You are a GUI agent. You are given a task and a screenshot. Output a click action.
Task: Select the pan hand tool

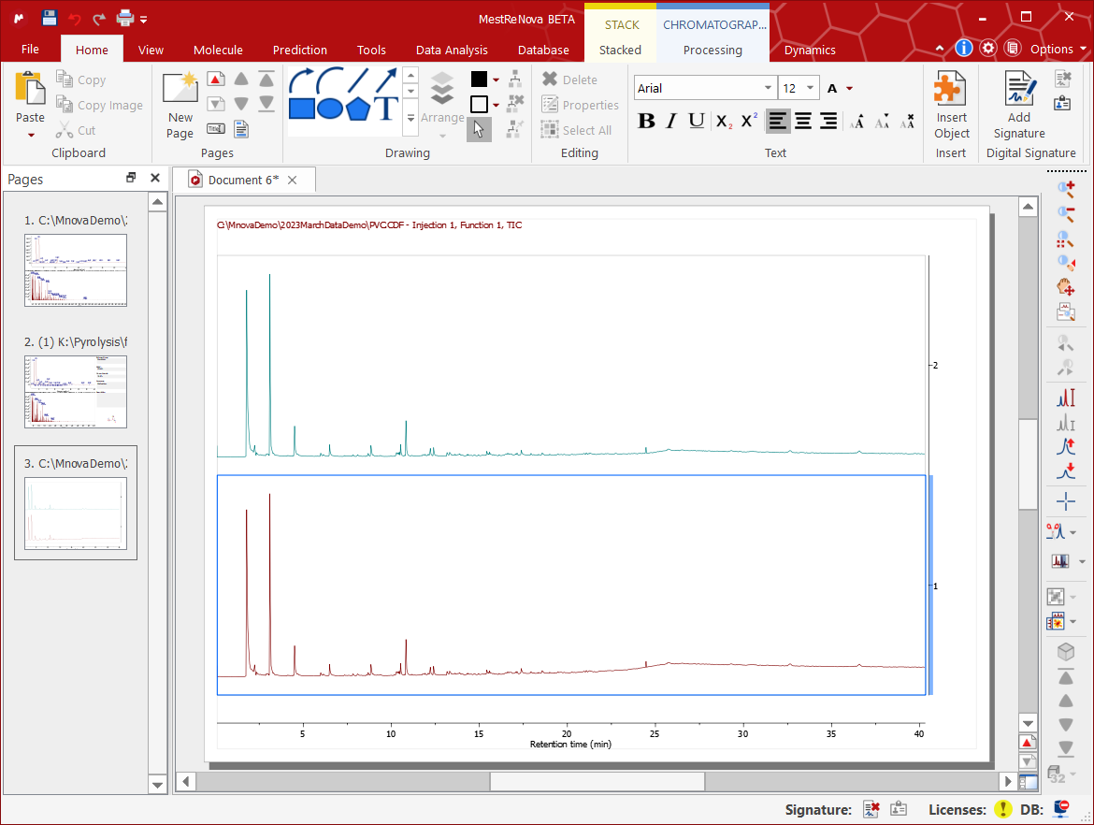click(x=1065, y=286)
